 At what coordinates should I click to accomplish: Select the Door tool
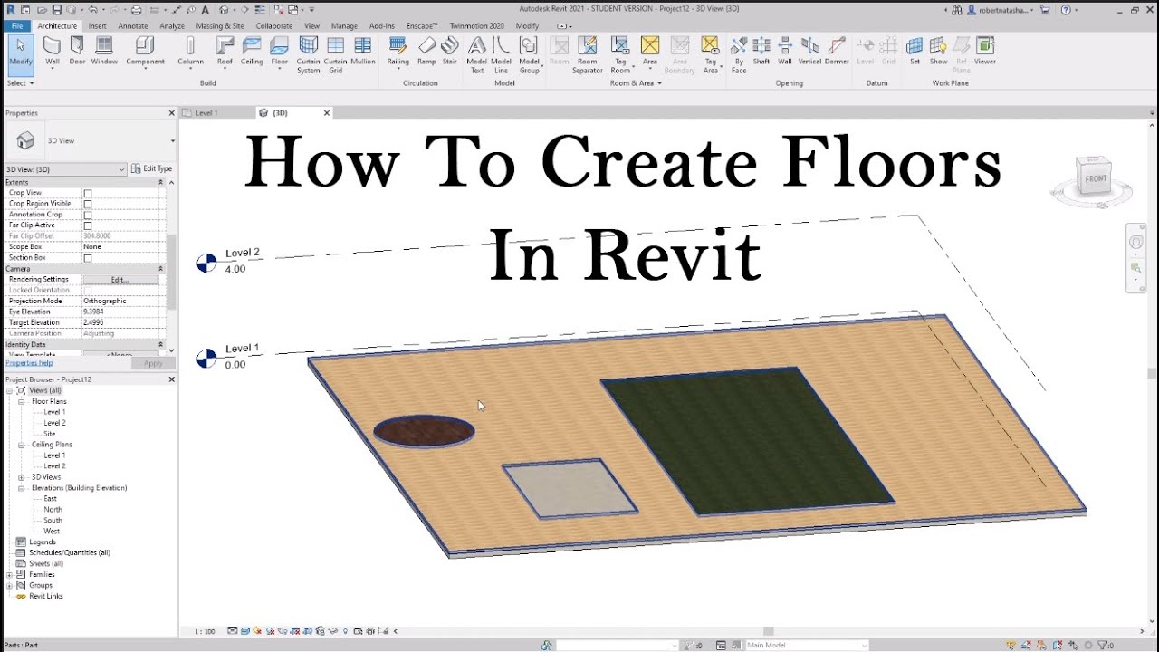click(x=78, y=52)
